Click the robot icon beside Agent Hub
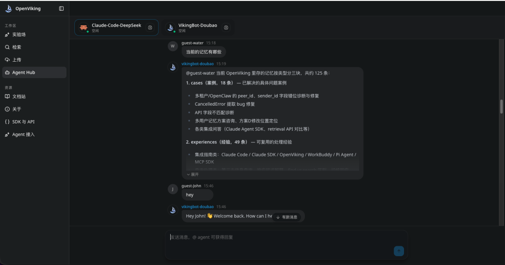This screenshot has height=265, width=505. coord(7,72)
